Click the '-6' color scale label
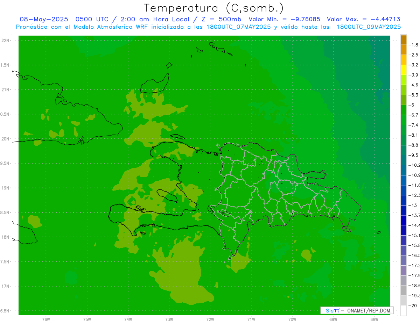 point(412,105)
